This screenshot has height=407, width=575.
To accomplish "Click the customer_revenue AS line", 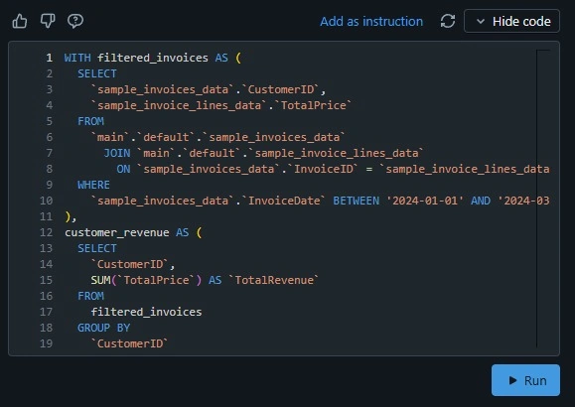I will click(x=133, y=232).
